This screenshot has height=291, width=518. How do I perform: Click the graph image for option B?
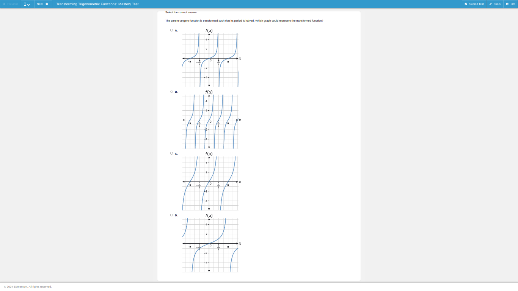click(x=212, y=119)
